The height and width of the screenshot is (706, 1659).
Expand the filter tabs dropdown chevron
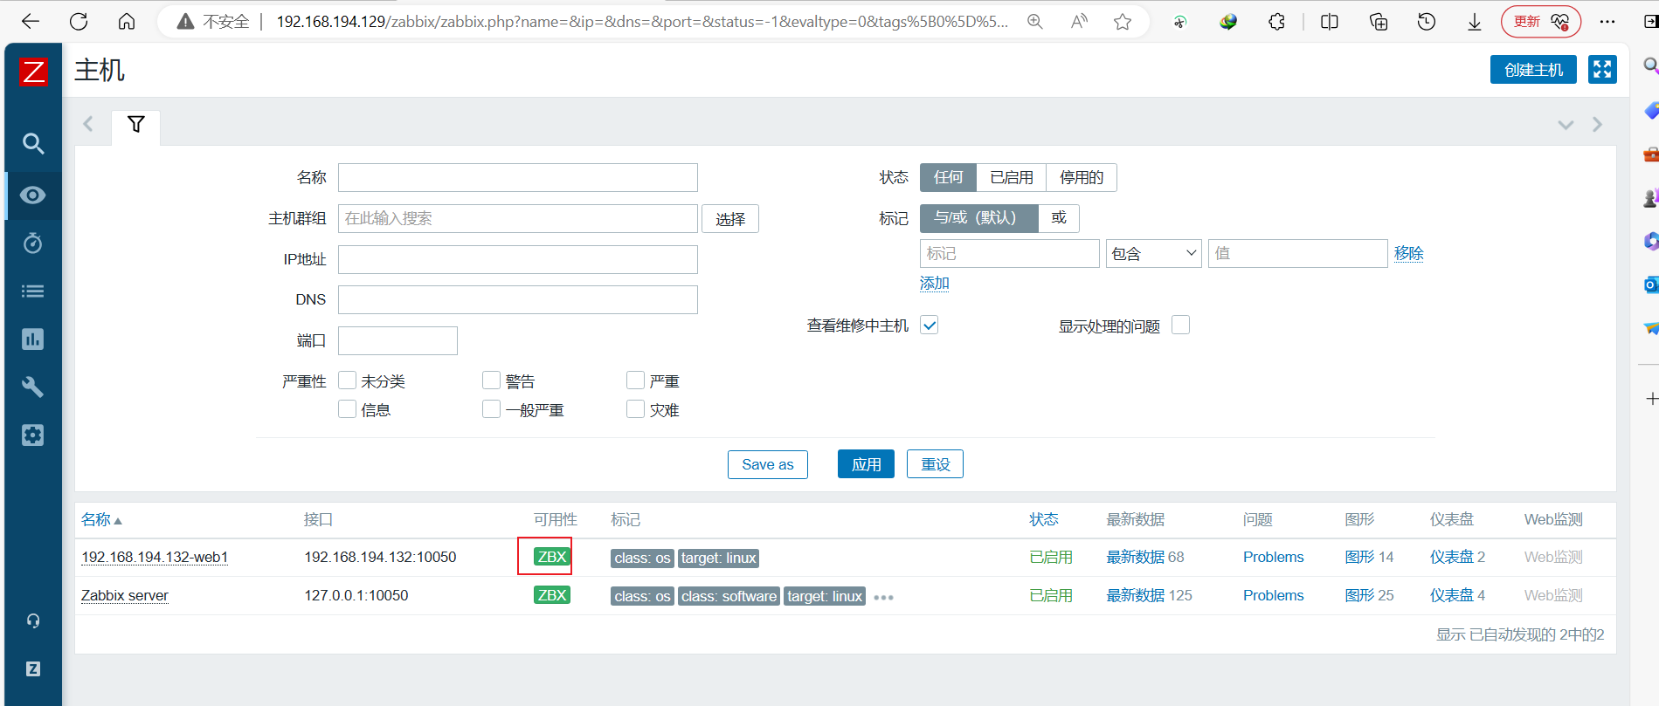coord(1566,125)
